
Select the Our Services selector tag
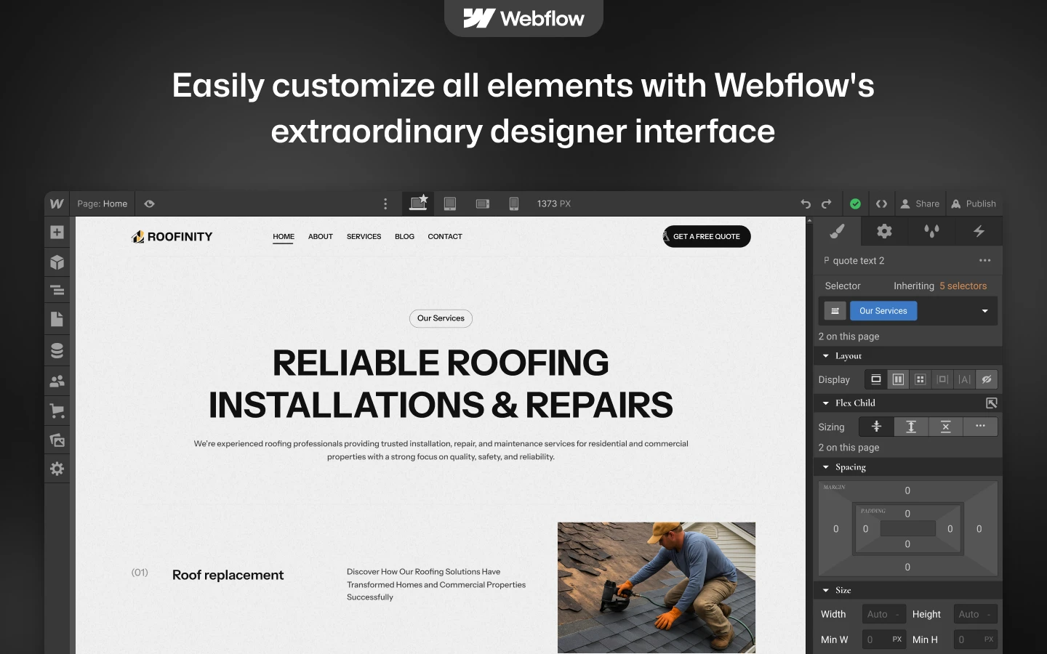[883, 311]
